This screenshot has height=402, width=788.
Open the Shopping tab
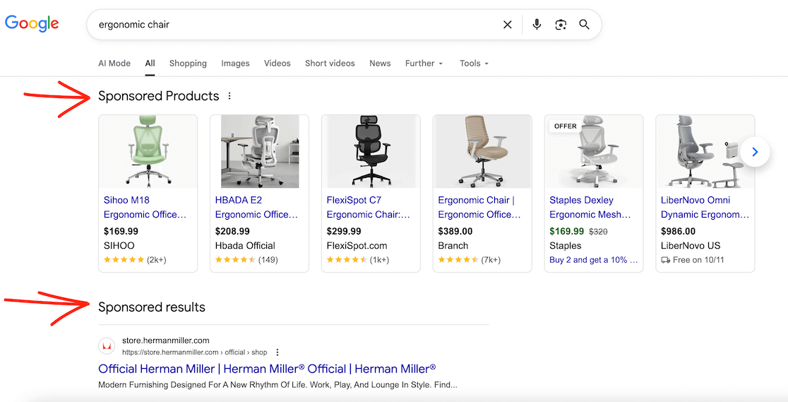tap(188, 64)
